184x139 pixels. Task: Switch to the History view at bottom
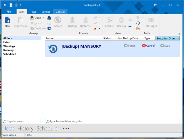(x=25, y=129)
